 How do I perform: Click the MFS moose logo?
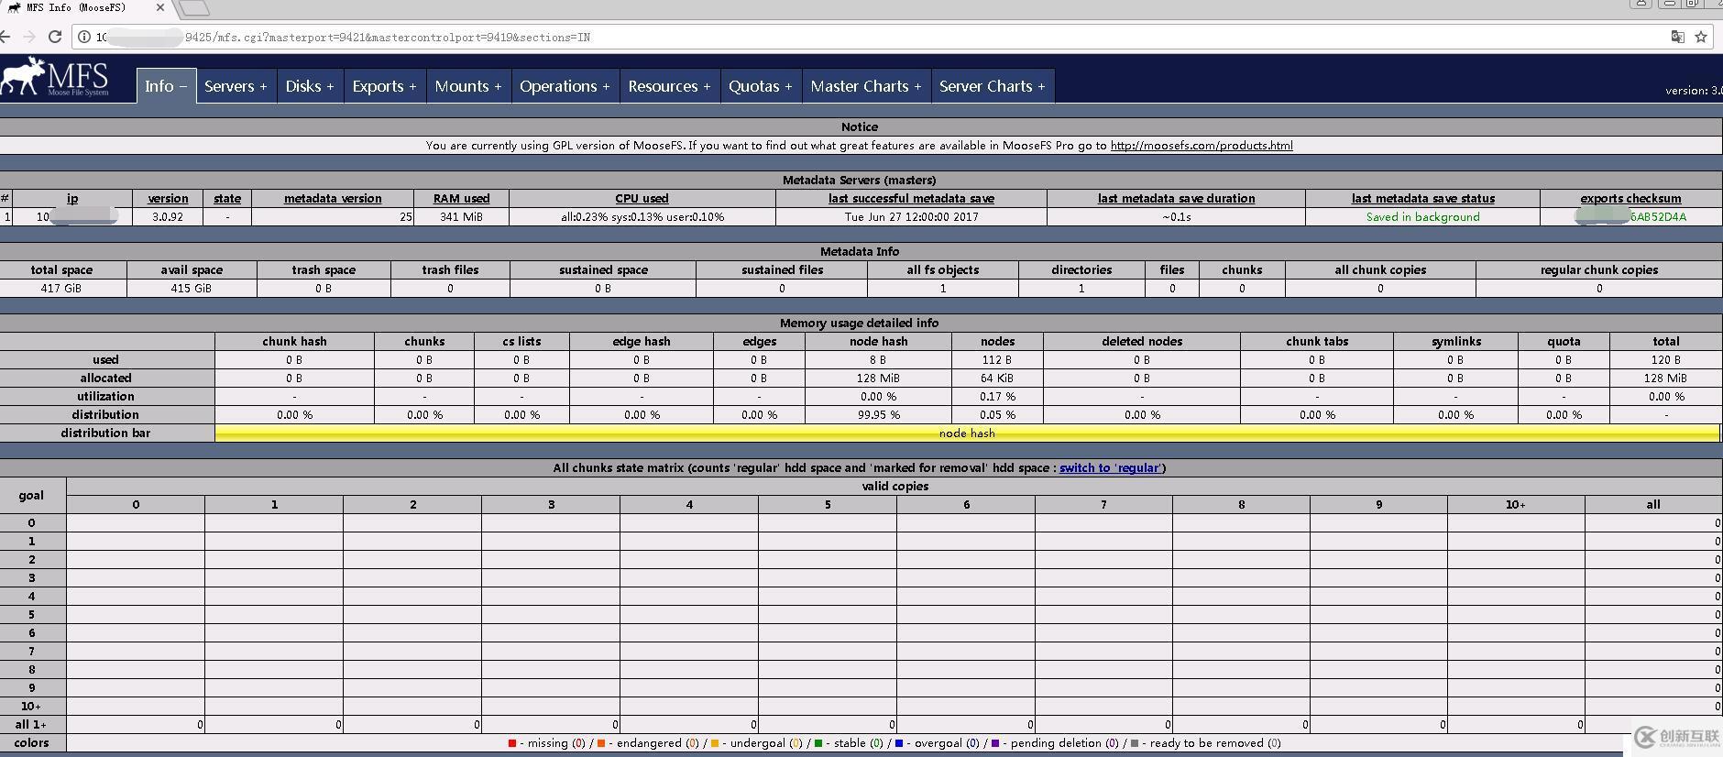coord(55,78)
